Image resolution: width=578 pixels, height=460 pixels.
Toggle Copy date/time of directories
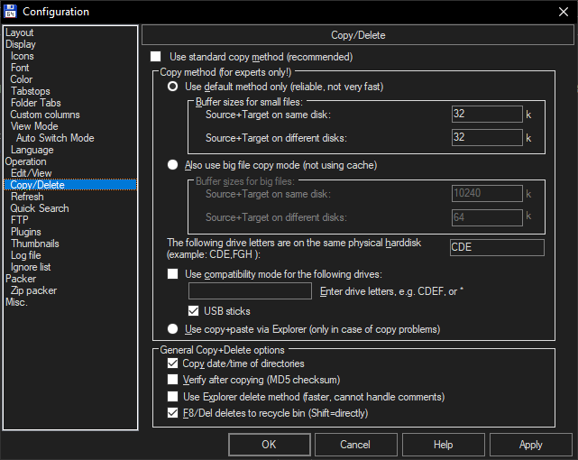173,363
